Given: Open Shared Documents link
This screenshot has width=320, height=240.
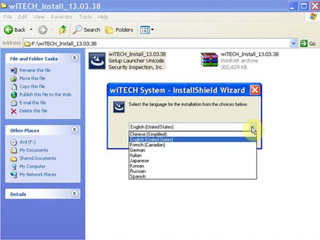Looking at the screenshot, I should [x=38, y=158].
